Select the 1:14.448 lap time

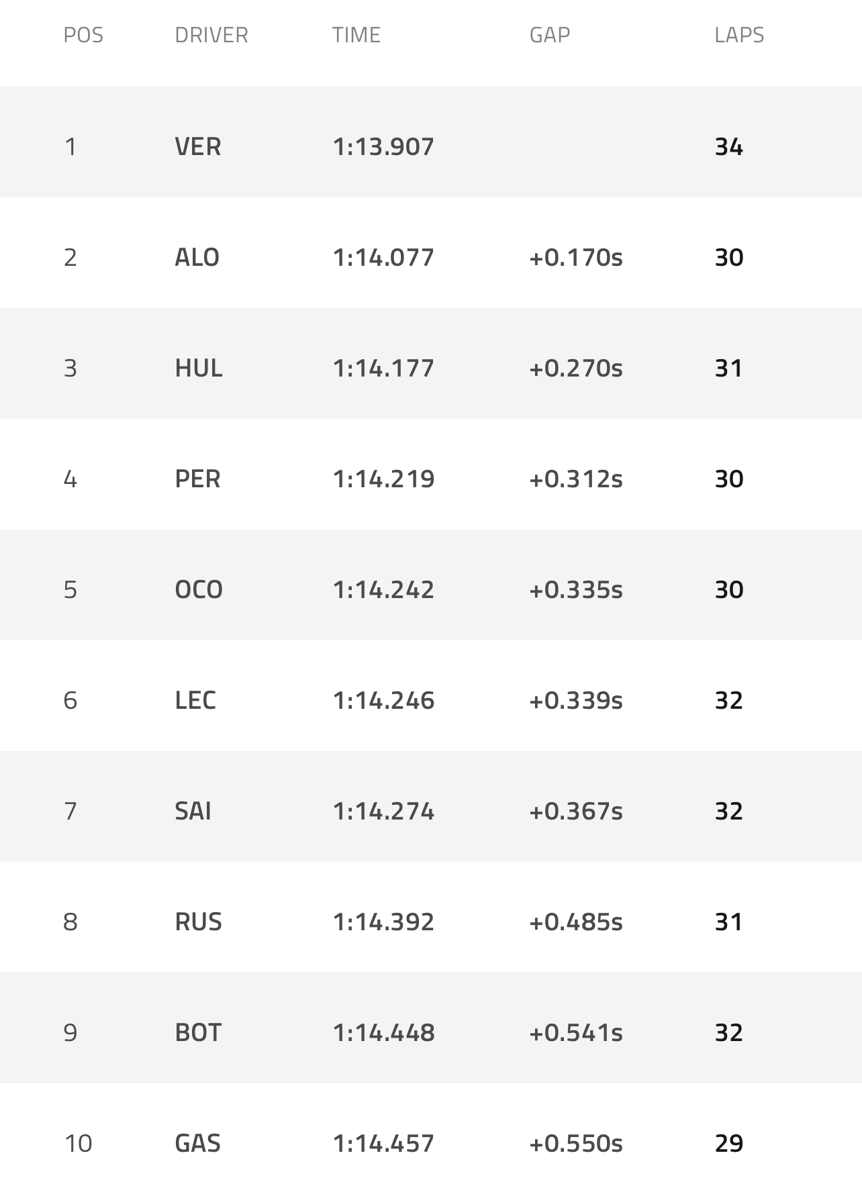(383, 1032)
